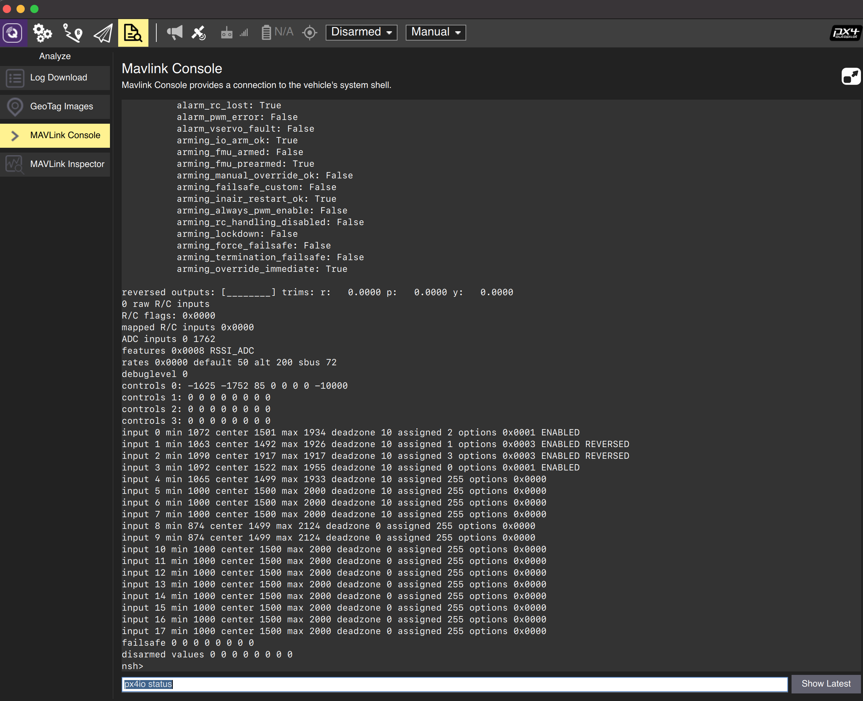Open the GeoTag Images page
This screenshot has height=701, width=863.
click(x=55, y=107)
